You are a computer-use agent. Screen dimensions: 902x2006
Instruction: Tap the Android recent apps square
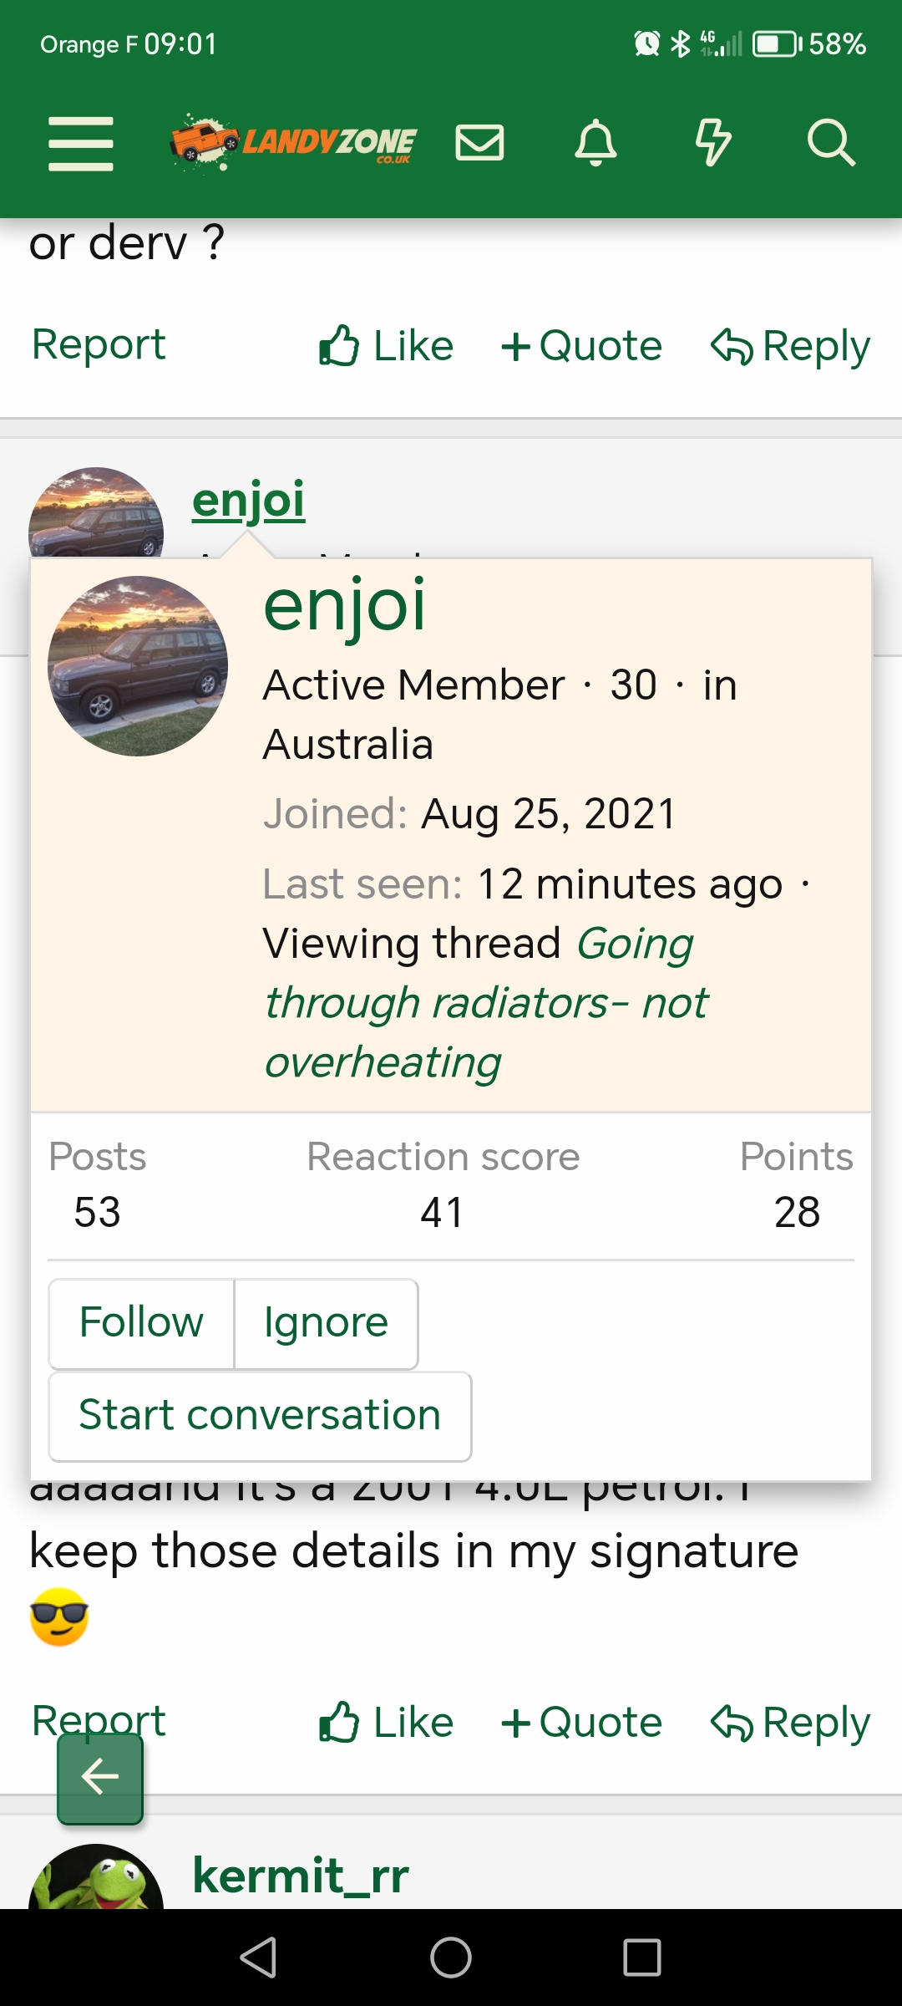(642, 1958)
